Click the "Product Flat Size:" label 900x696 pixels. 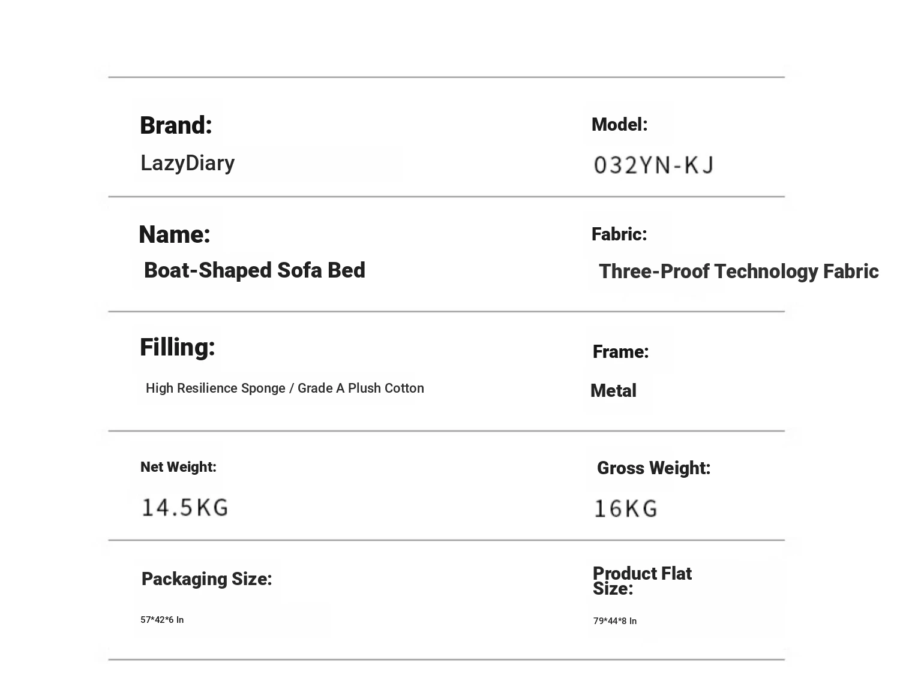[x=641, y=581]
